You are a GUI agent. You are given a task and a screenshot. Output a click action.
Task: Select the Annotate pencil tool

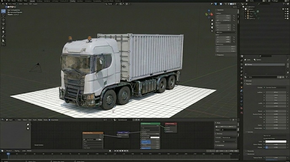[x=3, y=36]
